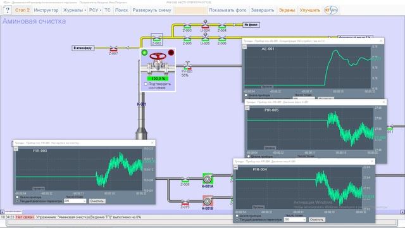Image resolution: width=405 pixels, height=228 pixels.
Task: Open the Журналы dropdown menu
Action: [75, 10]
